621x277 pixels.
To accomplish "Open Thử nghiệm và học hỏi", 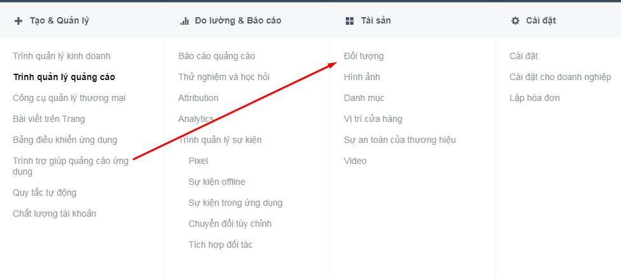I will click(224, 77).
